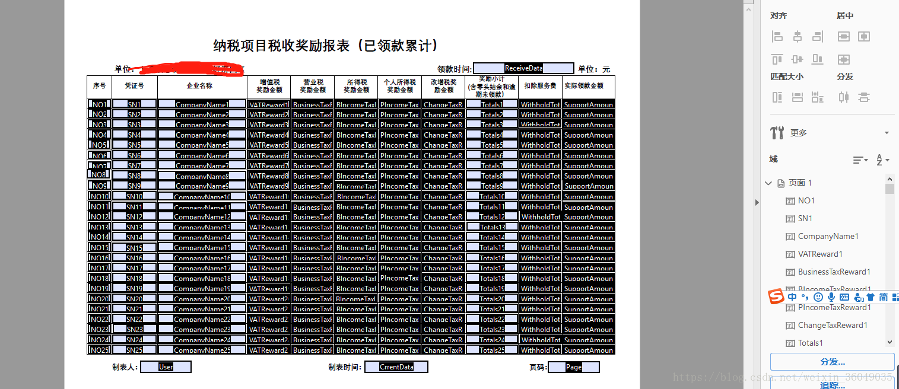Click the horizontal center icon under 居中
Image resolution: width=899 pixels, height=389 pixels.
[843, 36]
